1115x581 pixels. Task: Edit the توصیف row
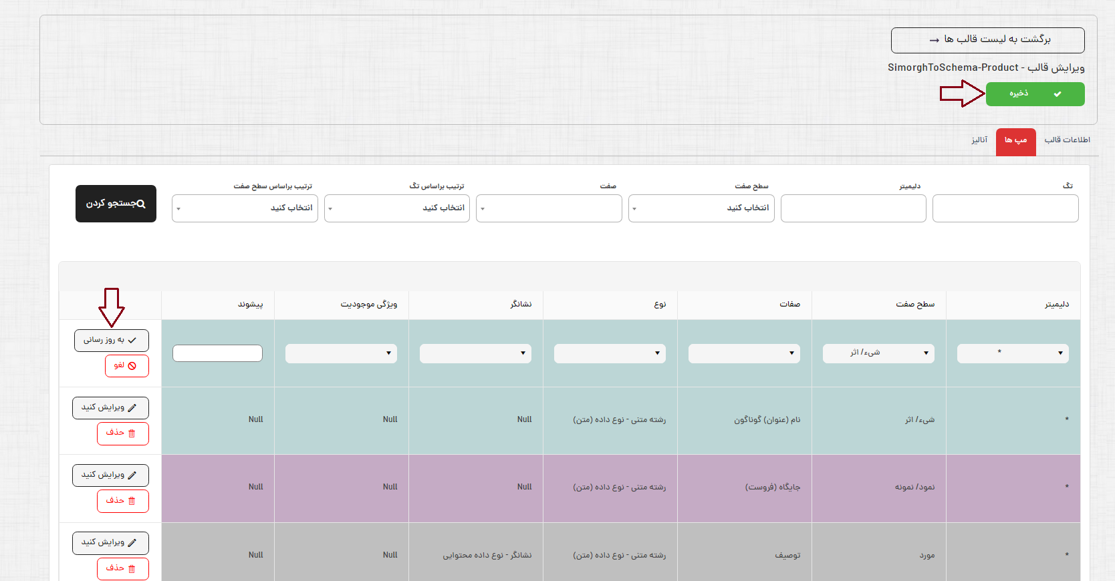[x=110, y=543]
